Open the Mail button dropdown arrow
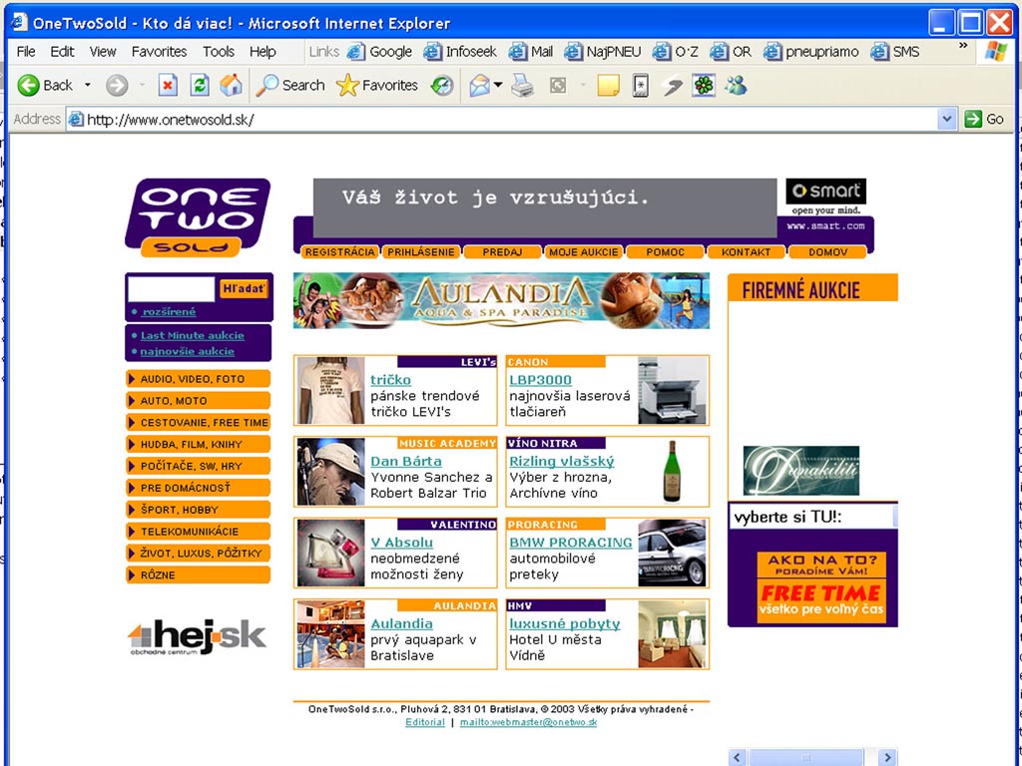This screenshot has width=1022, height=766. click(x=499, y=86)
